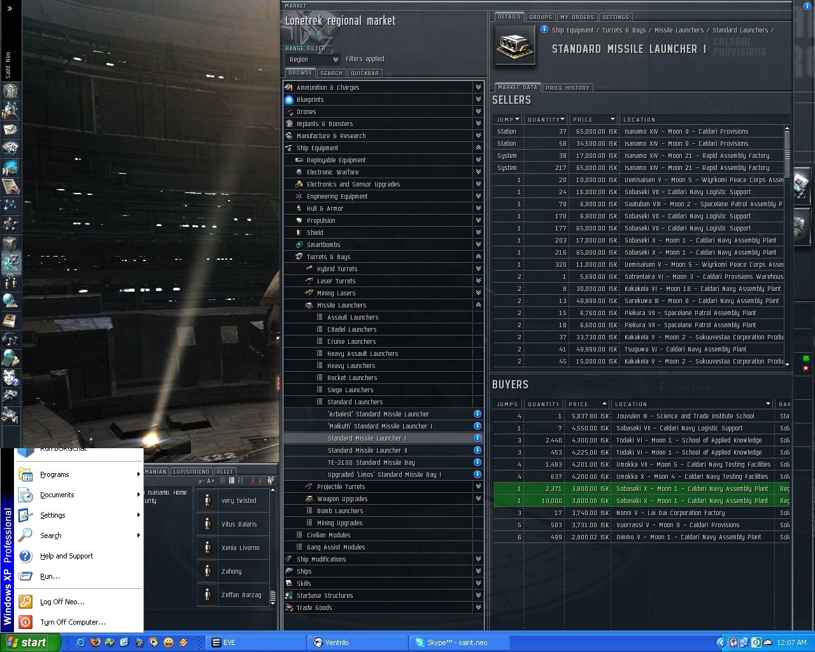
Task: Click the highlighted Z-symbol Neocom icon
Action: coord(10,262)
